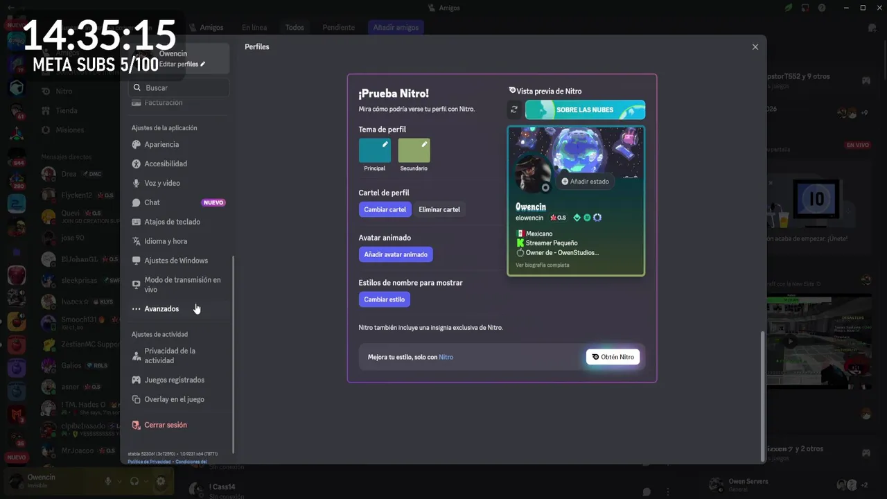This screenshot has height=499, width=887.
Task: Open direct message with Drea
Action: point(78,174)
